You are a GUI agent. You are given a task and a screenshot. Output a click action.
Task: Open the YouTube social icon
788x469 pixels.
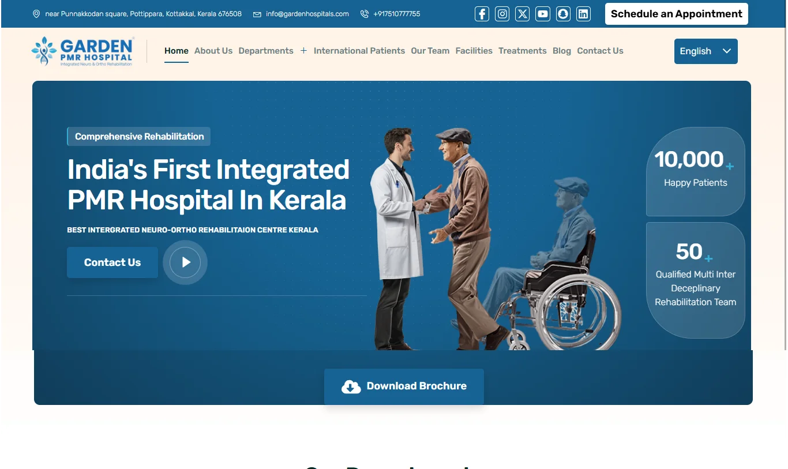coord(543,14)
